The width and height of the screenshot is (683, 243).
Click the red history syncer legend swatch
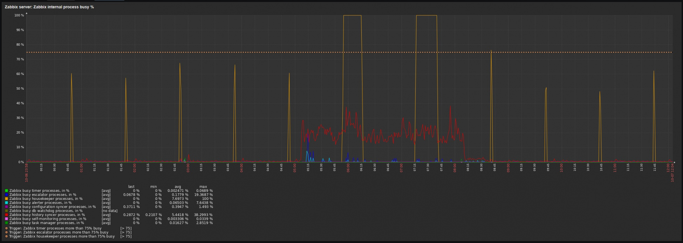6,215
